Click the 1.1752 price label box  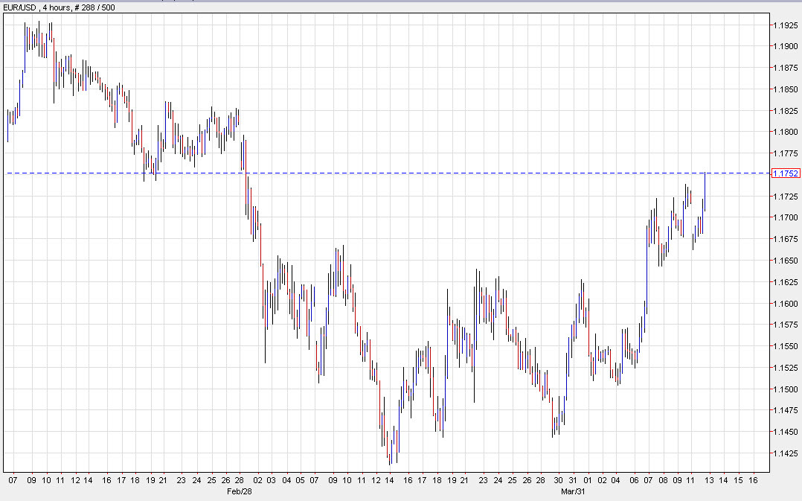coord(785,173)
